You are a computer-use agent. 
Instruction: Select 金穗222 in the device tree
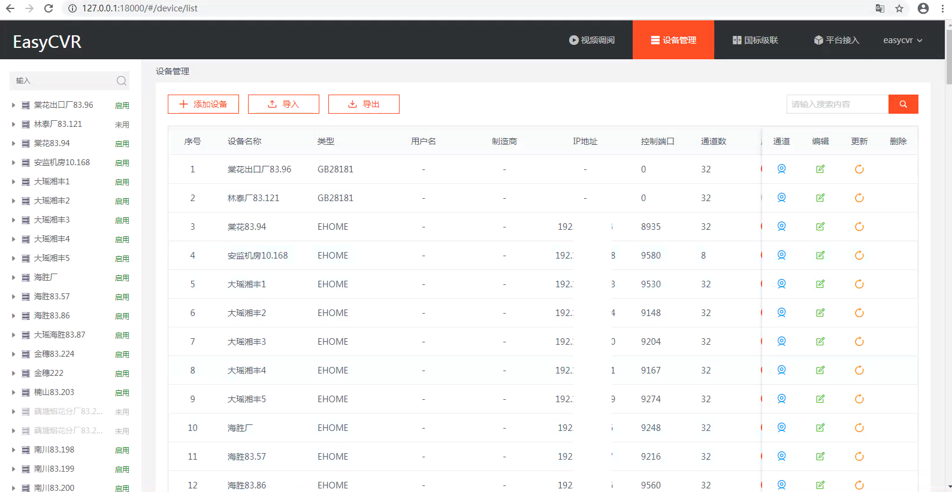49,373
